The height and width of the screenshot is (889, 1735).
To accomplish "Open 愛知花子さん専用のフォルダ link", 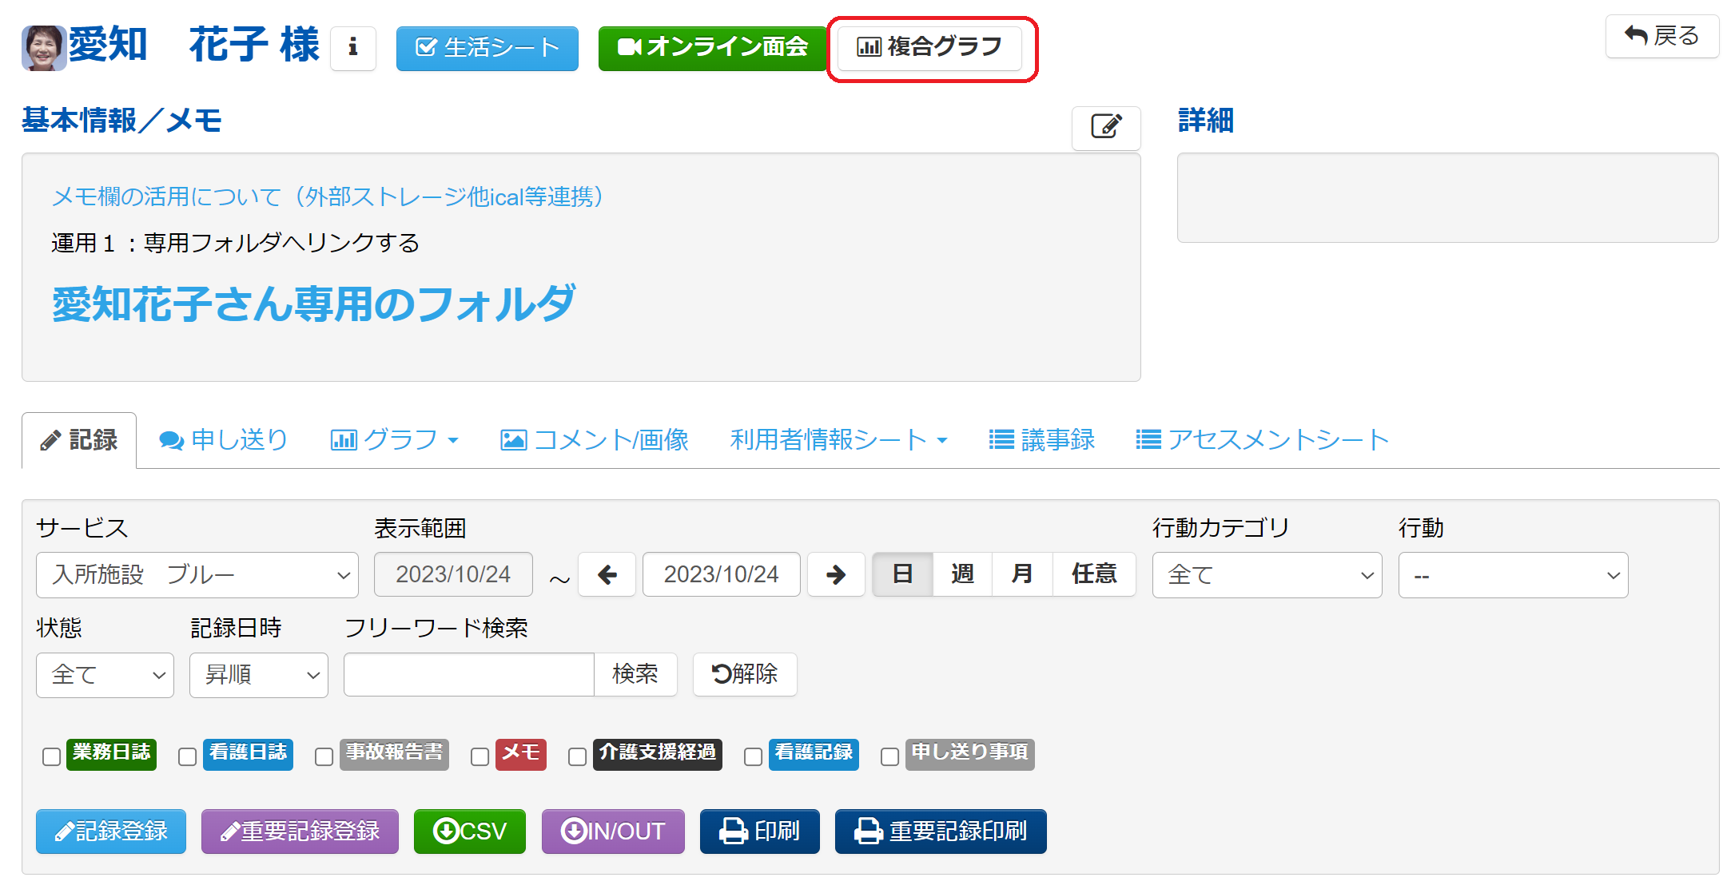I will [x=313, y=304].
